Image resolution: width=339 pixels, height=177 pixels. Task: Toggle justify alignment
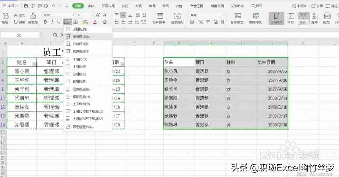(x=137, y=22)
